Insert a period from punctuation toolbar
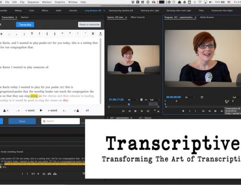The image size is (241, 185). click(9, 34)
